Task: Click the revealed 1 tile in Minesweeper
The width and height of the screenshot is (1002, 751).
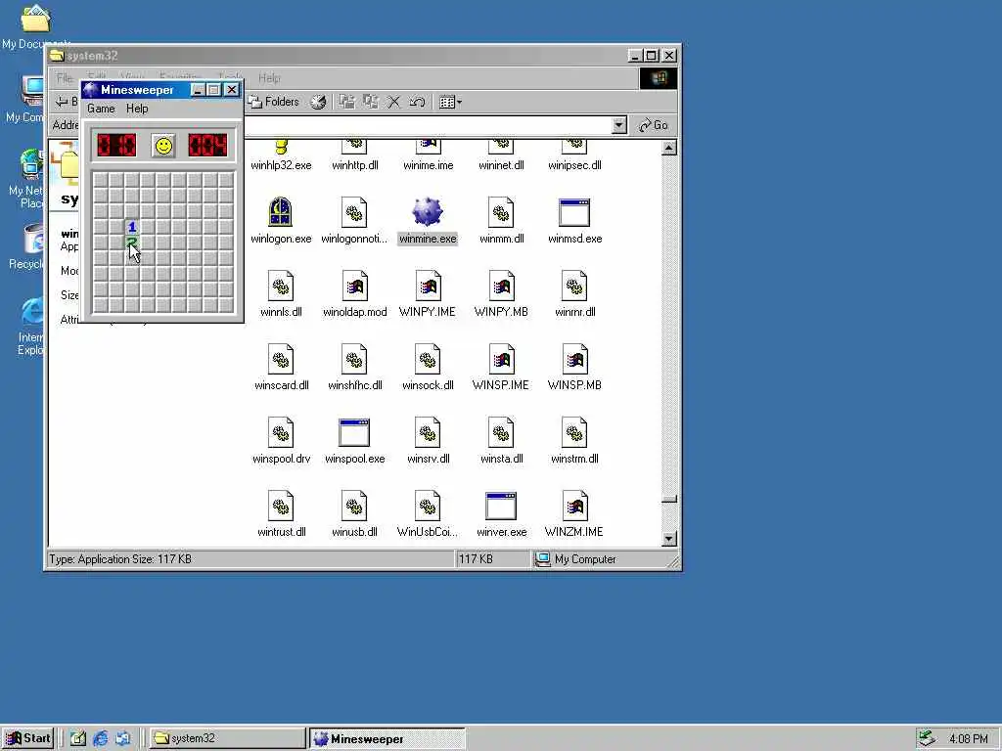Action: click(x=132, y=227)
